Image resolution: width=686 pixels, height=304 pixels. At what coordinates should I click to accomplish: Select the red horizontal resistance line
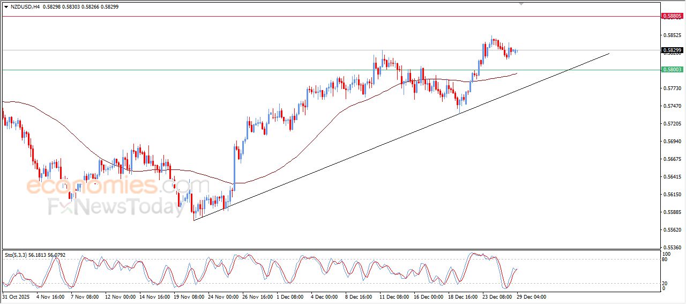[x=322, y=17]
